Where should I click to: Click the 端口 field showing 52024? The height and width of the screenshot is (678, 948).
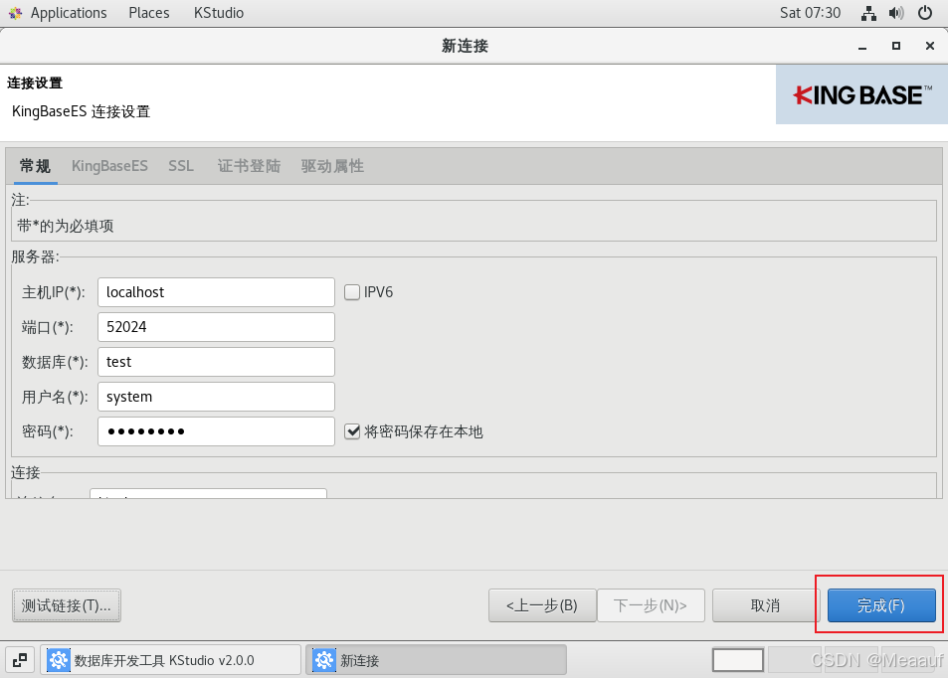click(x=216, y=327)
